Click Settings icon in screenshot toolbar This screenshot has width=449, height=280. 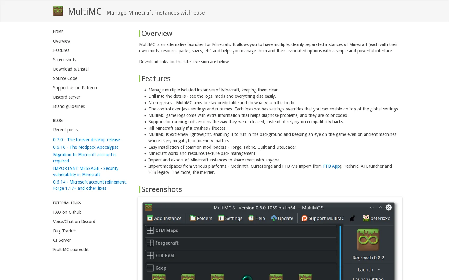(221, 218)
